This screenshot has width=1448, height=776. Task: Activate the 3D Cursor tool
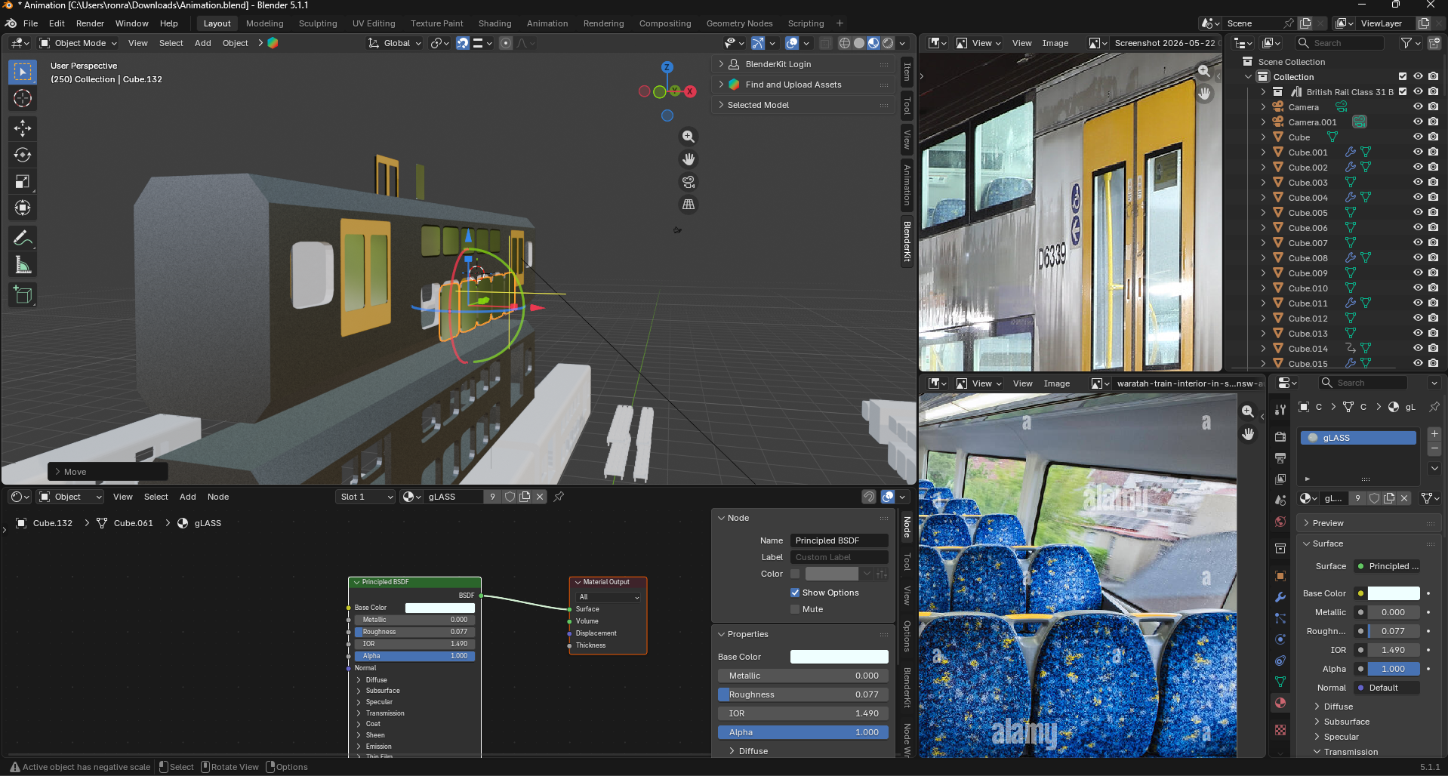(x=23, y=98)
